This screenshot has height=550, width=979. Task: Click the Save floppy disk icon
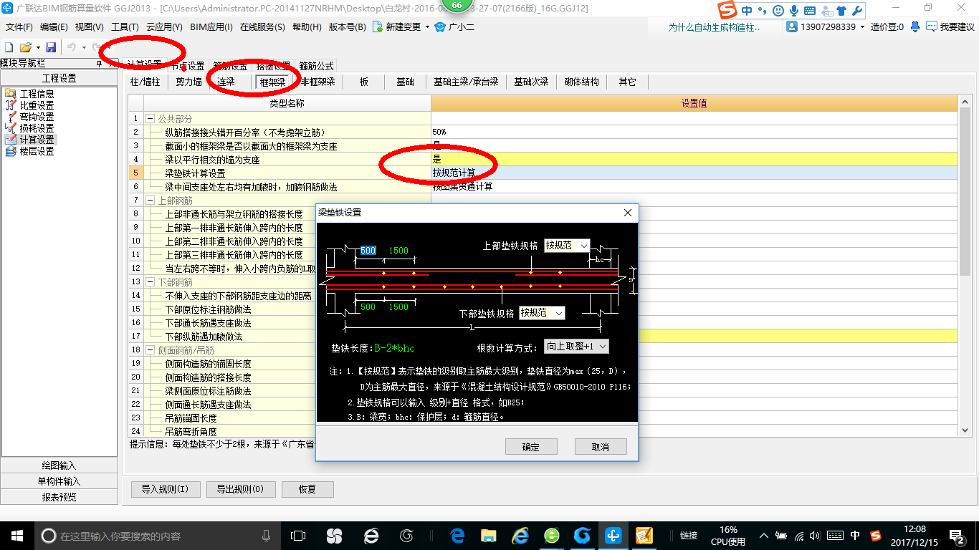[x=51, y=47]
